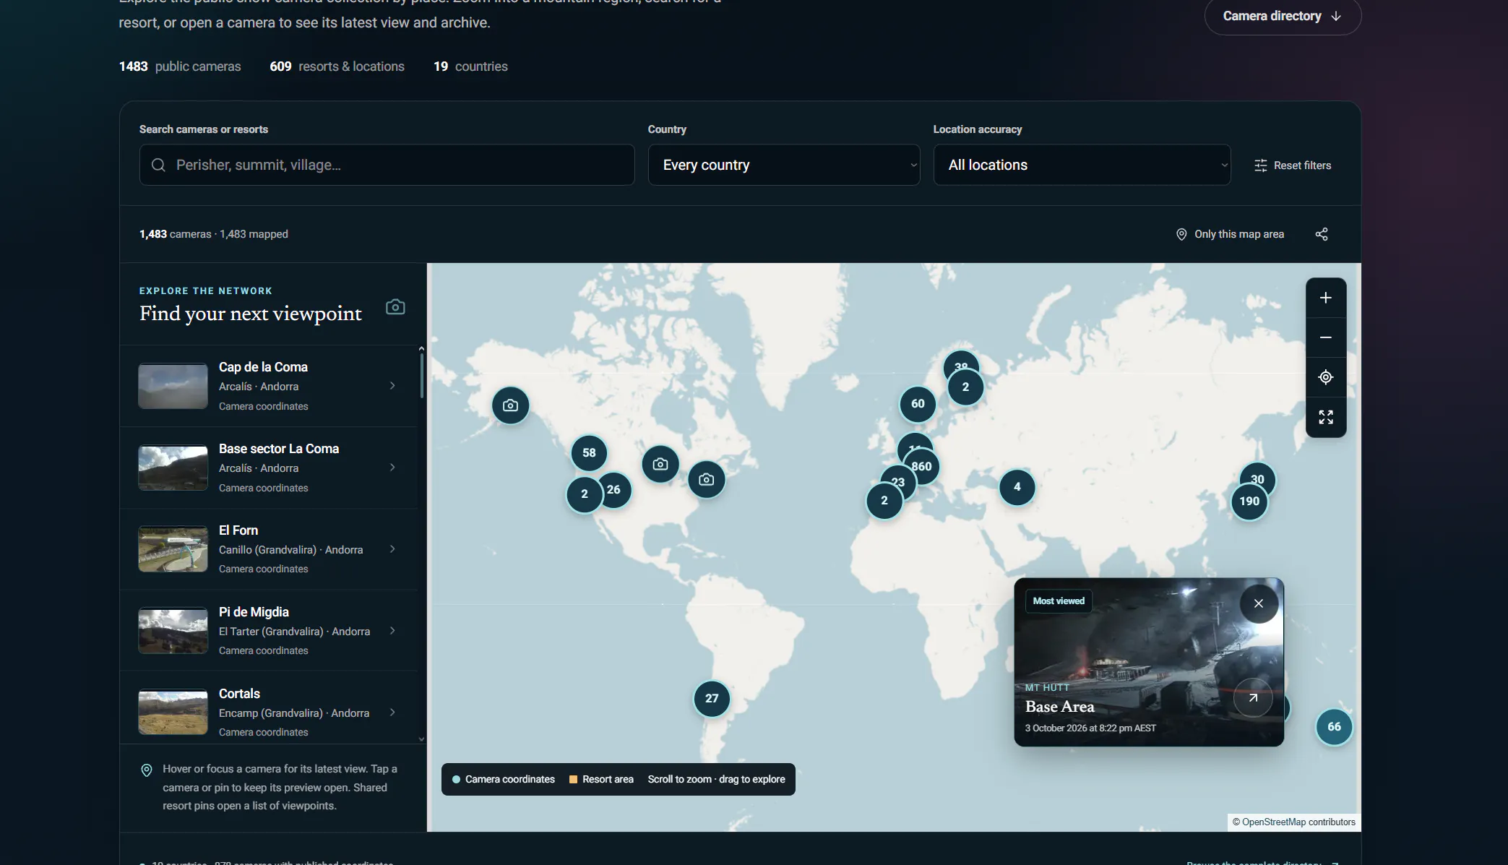Click the '609 resorts & locations' stat

pyautogui.click(x=337, y=66)
